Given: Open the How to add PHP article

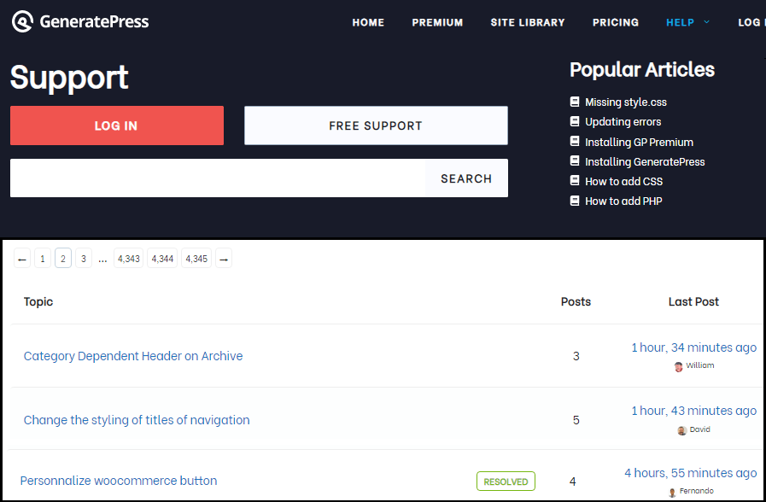Looking at the screenshot, I should click(x=623, y=201).
